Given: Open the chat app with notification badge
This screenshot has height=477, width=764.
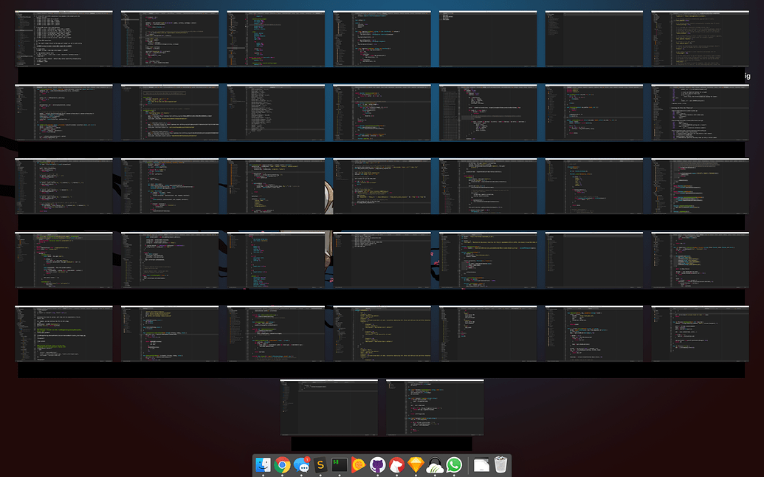Looking at the screenshot, I should tap(301, 465).
